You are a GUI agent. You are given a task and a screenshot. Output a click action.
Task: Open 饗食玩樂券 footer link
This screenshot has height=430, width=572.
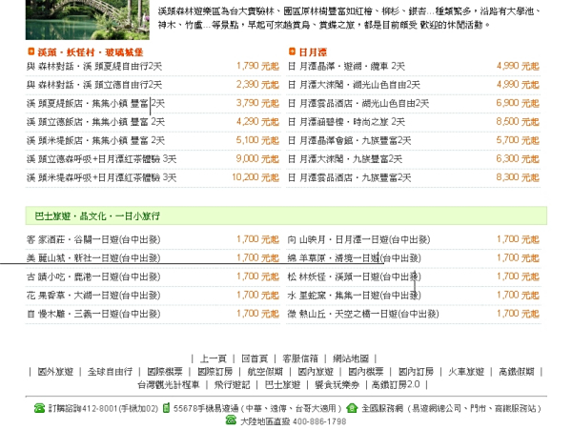(x=337, y=385)
